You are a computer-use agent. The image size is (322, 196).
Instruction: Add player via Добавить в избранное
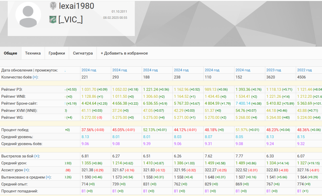tap(124, 53)
